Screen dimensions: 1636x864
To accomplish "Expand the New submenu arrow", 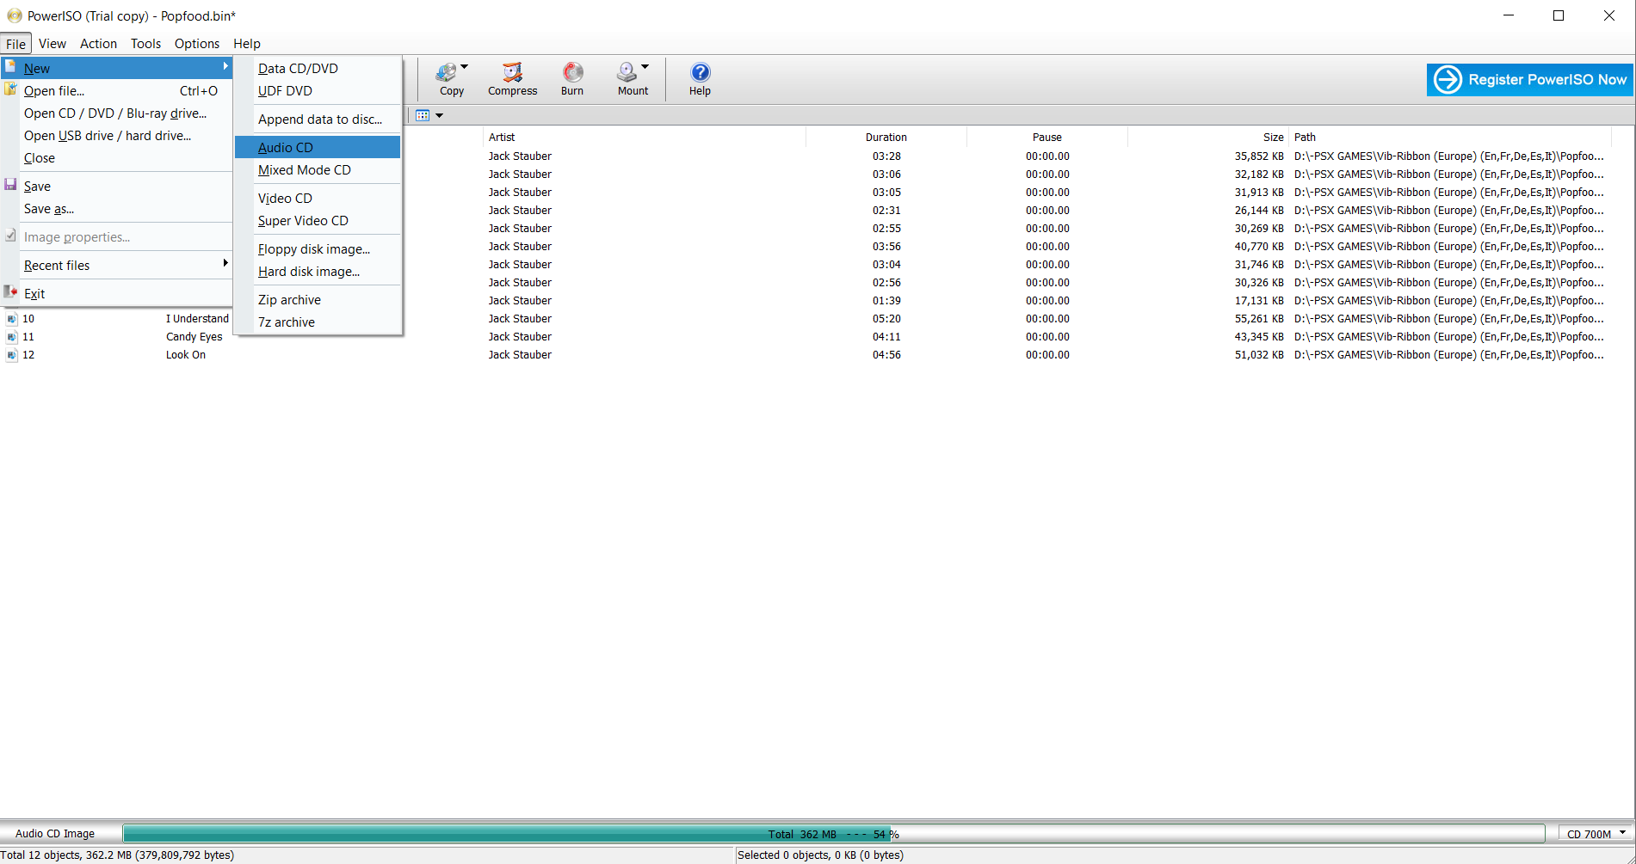I will [225, 66].
